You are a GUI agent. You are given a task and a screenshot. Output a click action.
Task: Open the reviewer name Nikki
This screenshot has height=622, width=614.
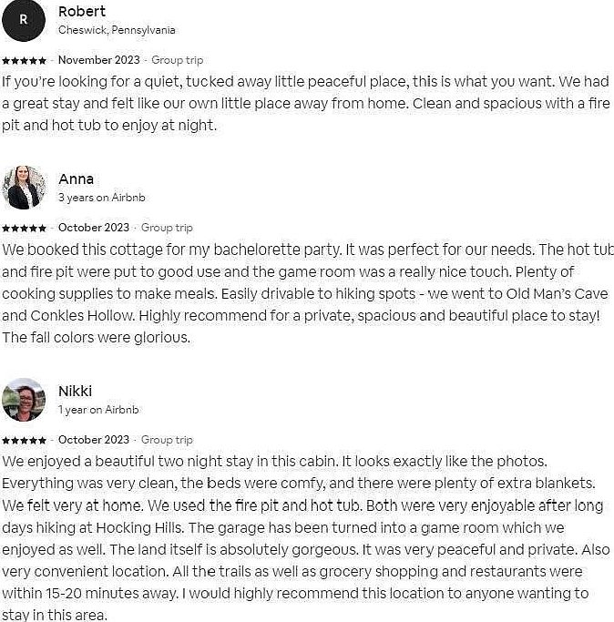[76, 392]
